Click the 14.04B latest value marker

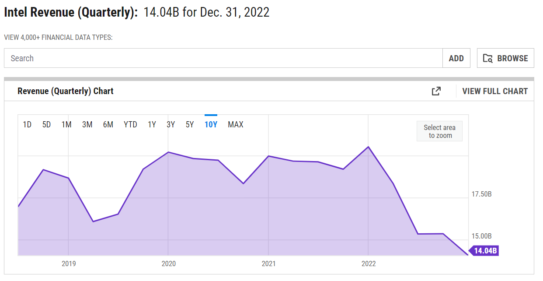(x=485, y=251)
